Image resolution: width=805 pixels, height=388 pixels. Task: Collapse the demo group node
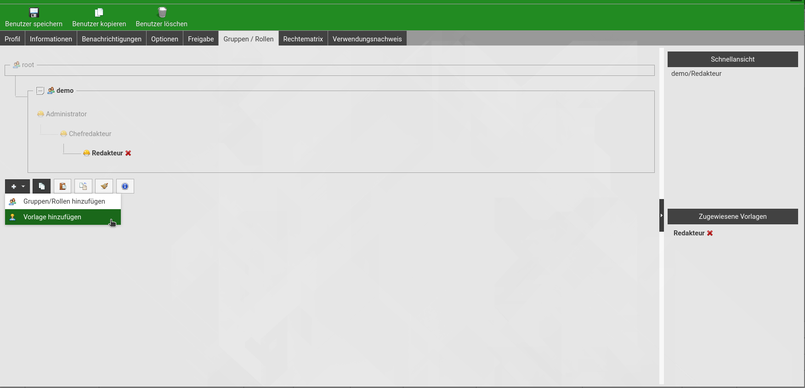[40, 91]
